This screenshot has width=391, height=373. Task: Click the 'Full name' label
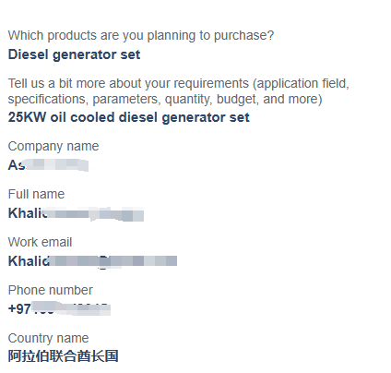(36, 194)
